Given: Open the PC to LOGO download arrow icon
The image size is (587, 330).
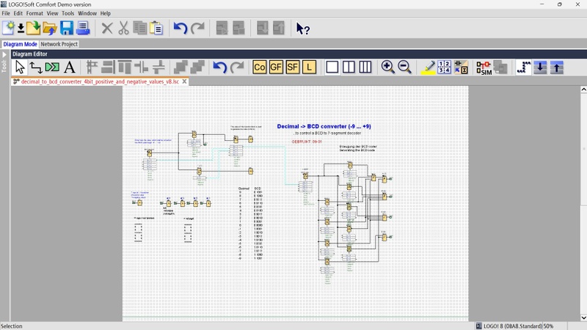Looking at the screenshot, I should coord(540,67).
